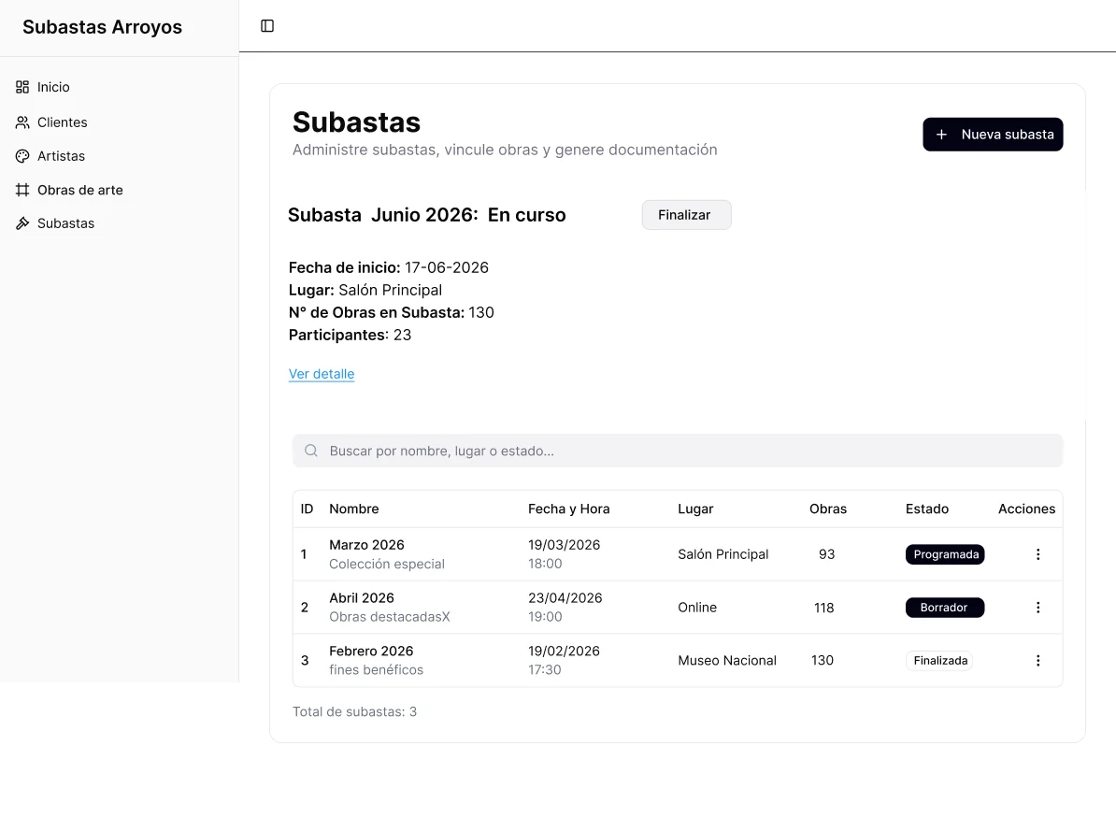Click the Museo Nacional location cell

tap(726, 661)
